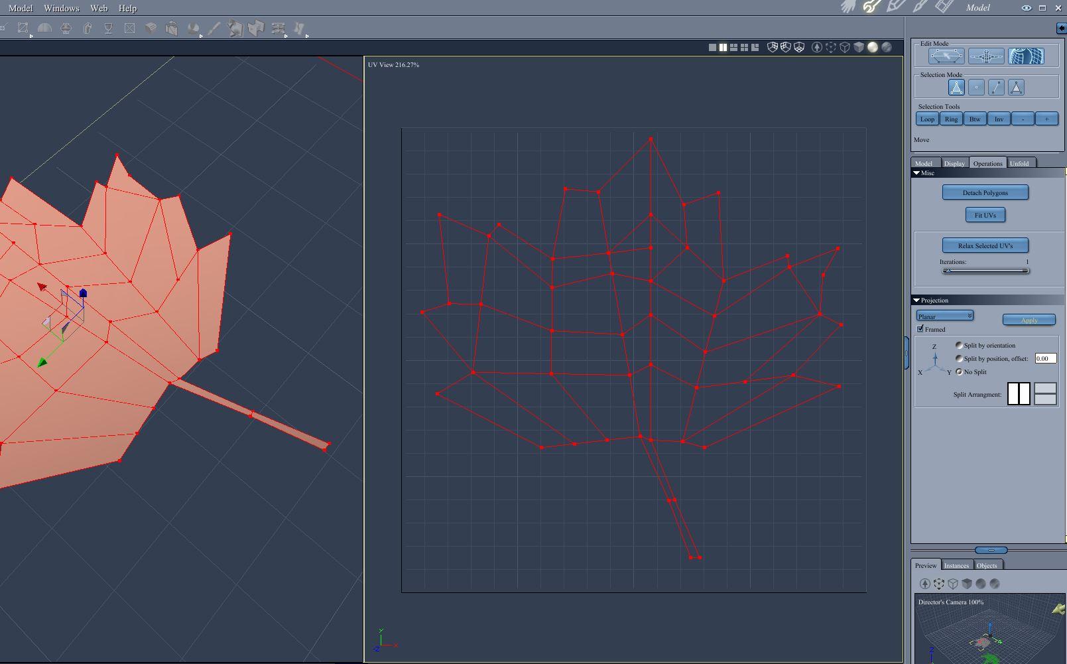Collapse the Projection section
This screenshot has height=664, width=1067.
pyautogui.click(x=916, y=300)
